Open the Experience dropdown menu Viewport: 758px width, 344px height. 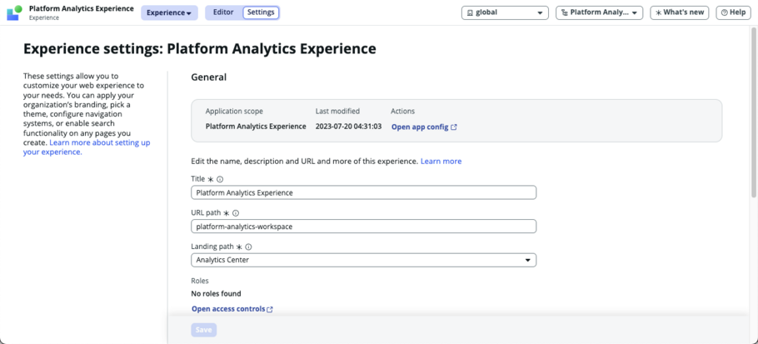(x=169, y=12)
